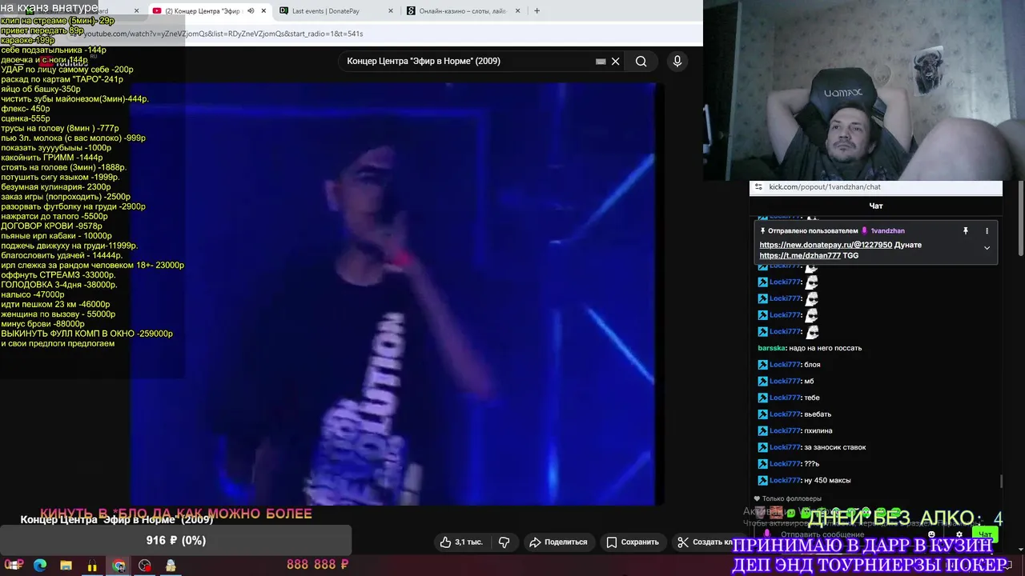Open barsska's profile from chat
1025x576 pixels.
coord(771,348)
